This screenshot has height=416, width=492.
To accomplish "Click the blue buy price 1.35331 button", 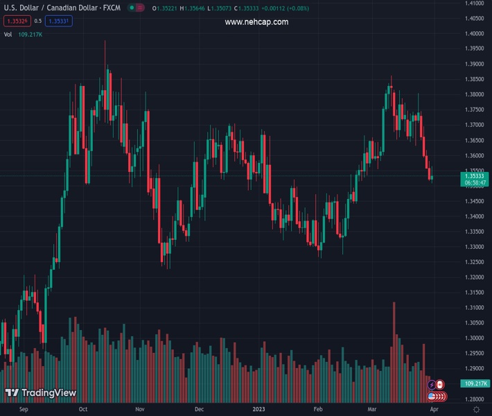I will 58,21.
